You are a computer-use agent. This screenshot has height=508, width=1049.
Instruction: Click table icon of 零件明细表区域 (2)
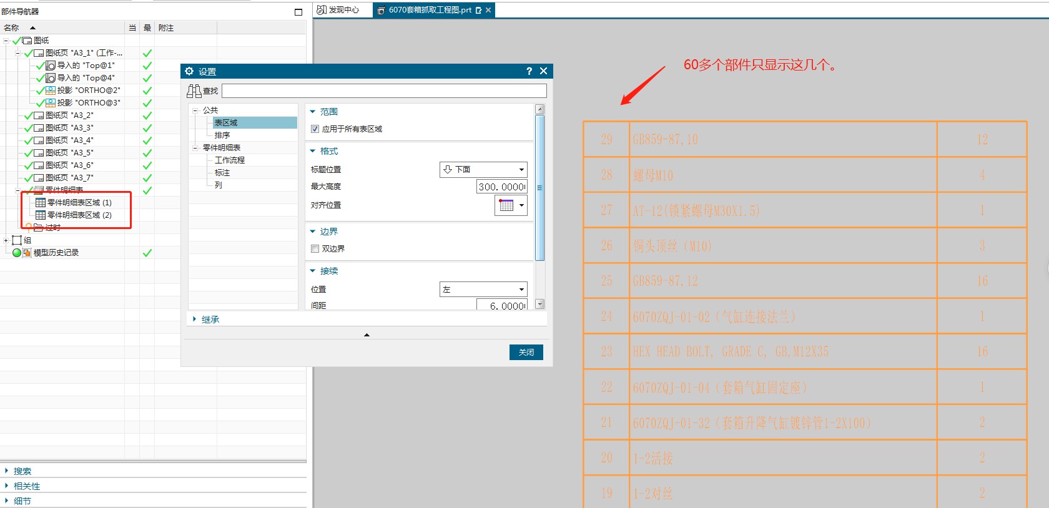[x=41, y=215]
